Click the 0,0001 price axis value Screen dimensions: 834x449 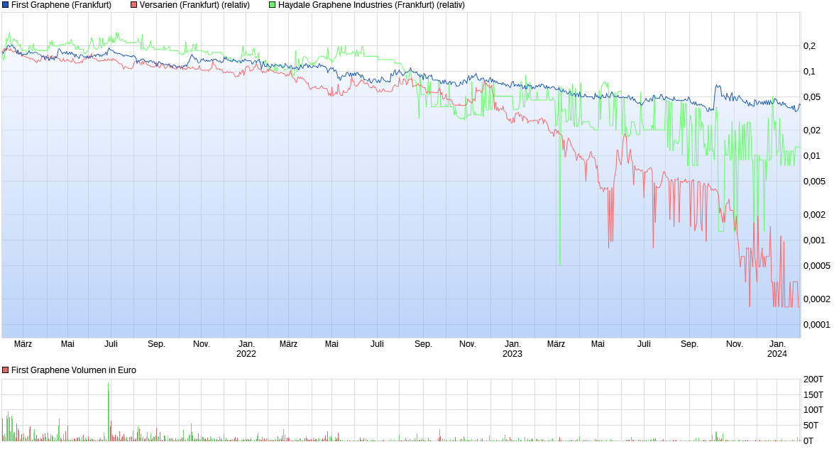tap(816, 325)
